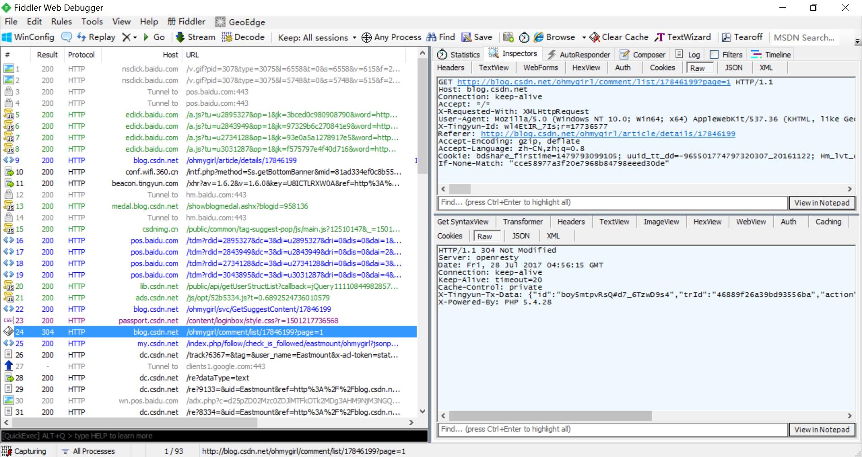This screenshot has width=862, height=457.
Task: Click the QuickExec command input box
Action: pos(214,436)
